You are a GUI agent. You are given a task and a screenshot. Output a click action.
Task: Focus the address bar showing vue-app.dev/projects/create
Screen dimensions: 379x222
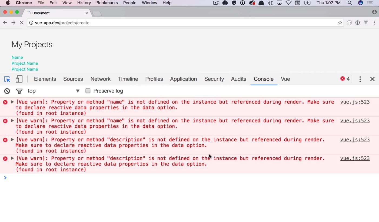point(185,23)
